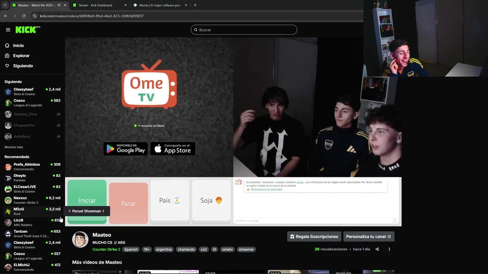Open Profe_Akimbox recommended channel
The image size is (488, 274).
coord(32,167)
